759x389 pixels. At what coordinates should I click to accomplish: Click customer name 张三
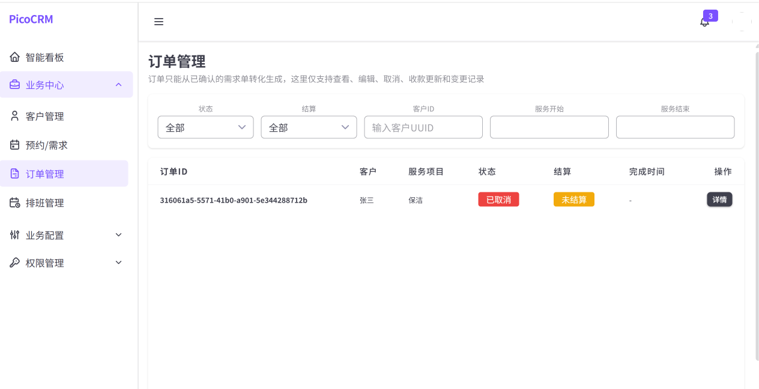coord(367,200)
